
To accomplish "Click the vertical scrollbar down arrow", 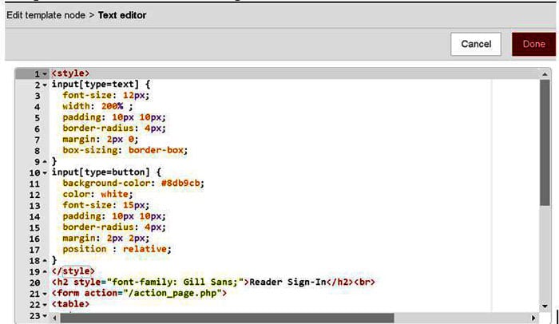I will [545, 306].
